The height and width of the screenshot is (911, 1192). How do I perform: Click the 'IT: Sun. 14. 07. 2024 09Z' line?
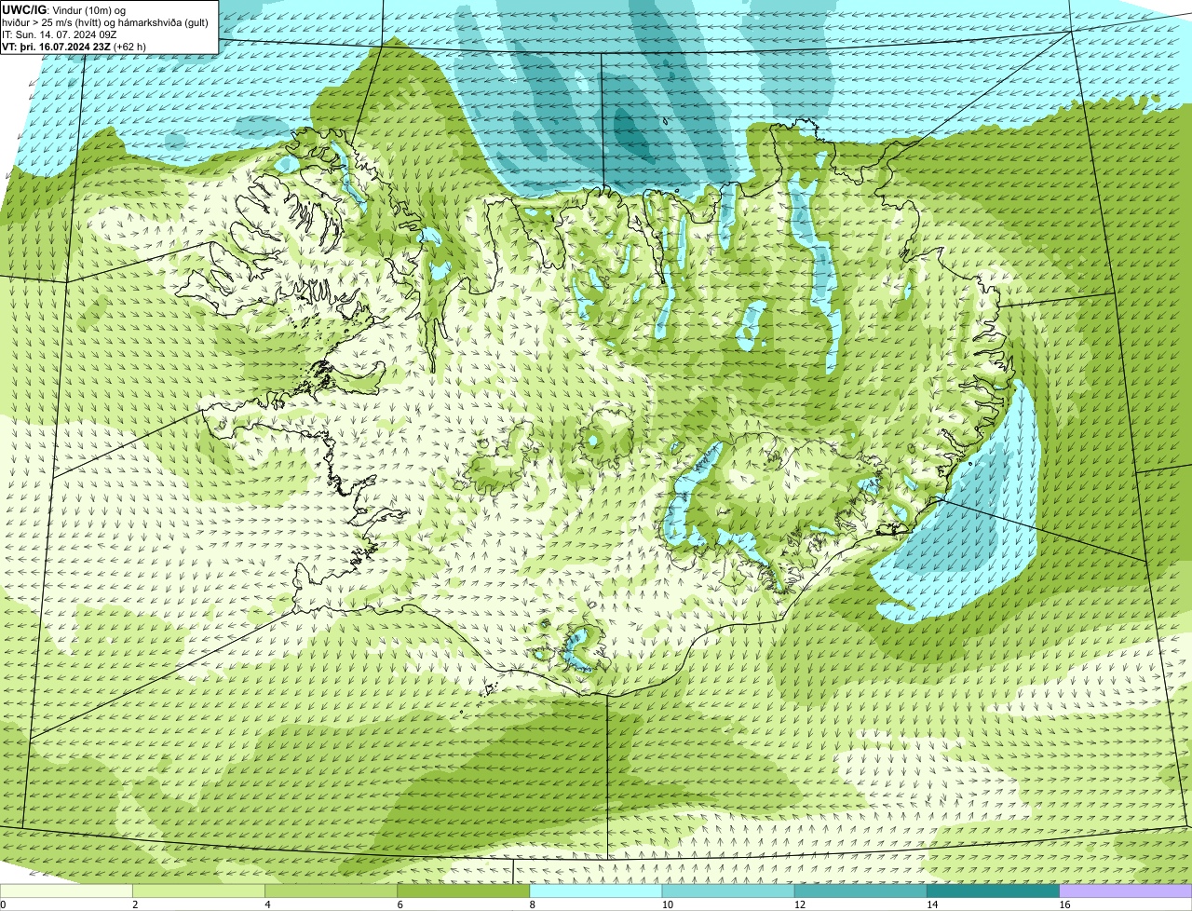59,34
